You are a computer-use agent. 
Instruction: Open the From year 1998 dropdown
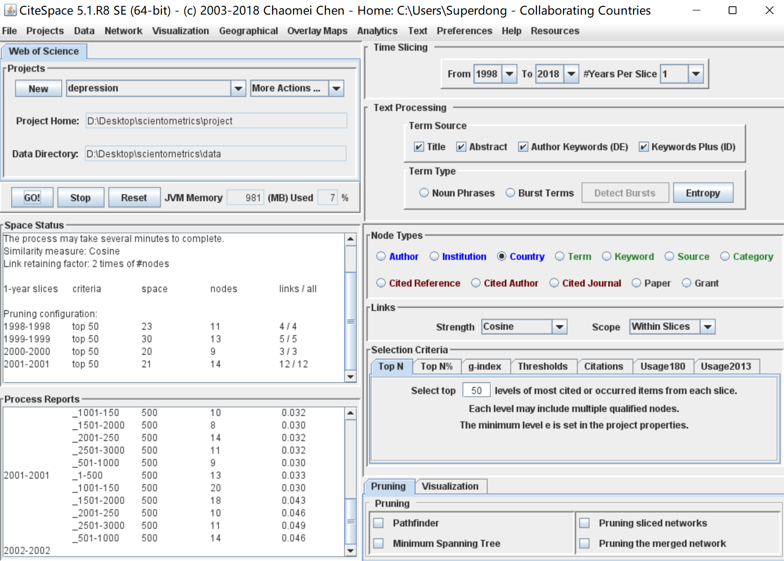point(509,74)
